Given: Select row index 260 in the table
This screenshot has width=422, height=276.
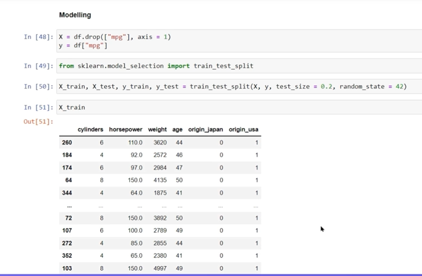Looking at the screenshot, I should coord(67,142).
